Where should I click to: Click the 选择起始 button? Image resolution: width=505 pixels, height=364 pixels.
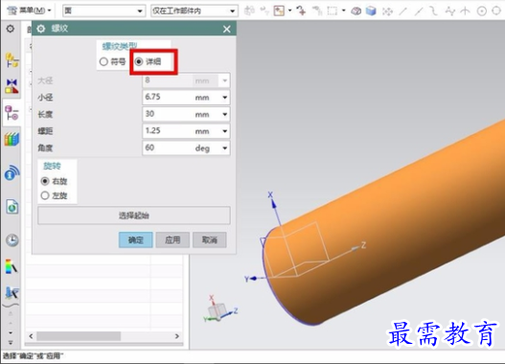coord(134,216)
